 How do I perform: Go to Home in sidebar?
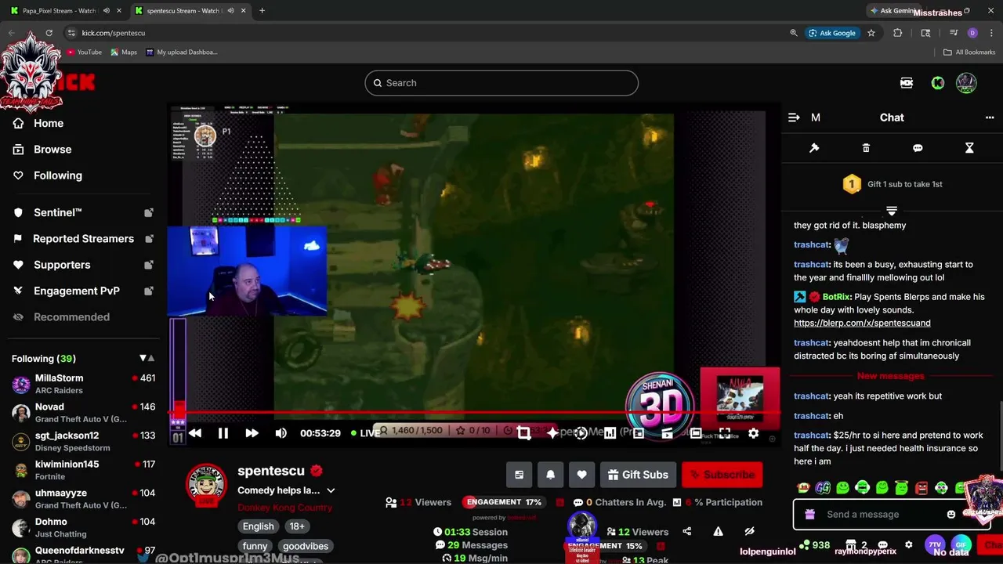coord(39,123)
